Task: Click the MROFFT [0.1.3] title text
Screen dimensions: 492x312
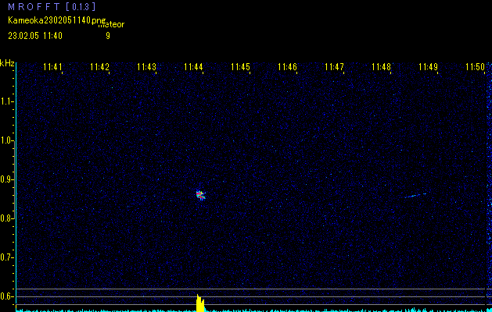Action: tap(52, 6)
